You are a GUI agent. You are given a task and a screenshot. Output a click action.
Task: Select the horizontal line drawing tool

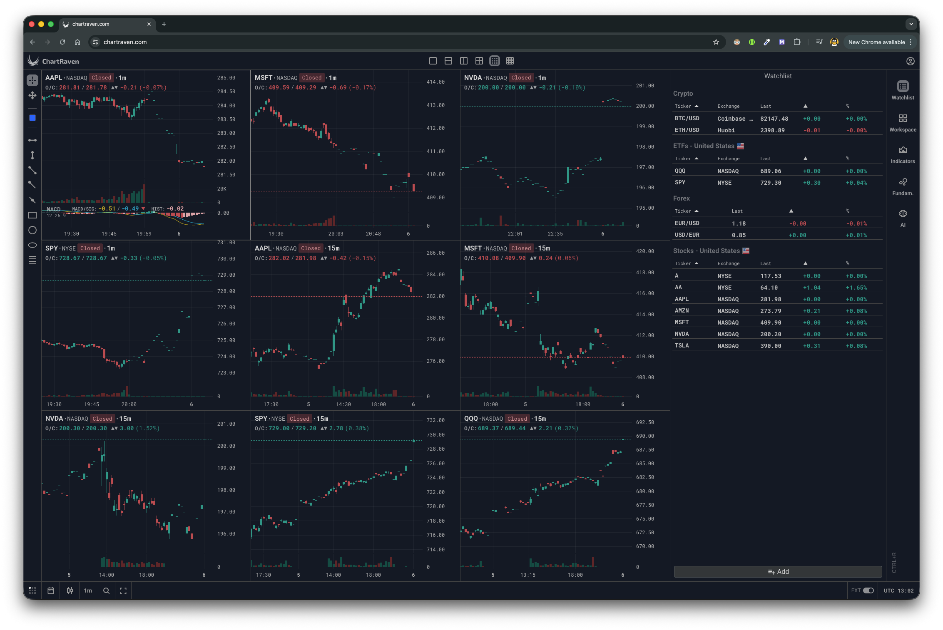(x=32, y=140)
